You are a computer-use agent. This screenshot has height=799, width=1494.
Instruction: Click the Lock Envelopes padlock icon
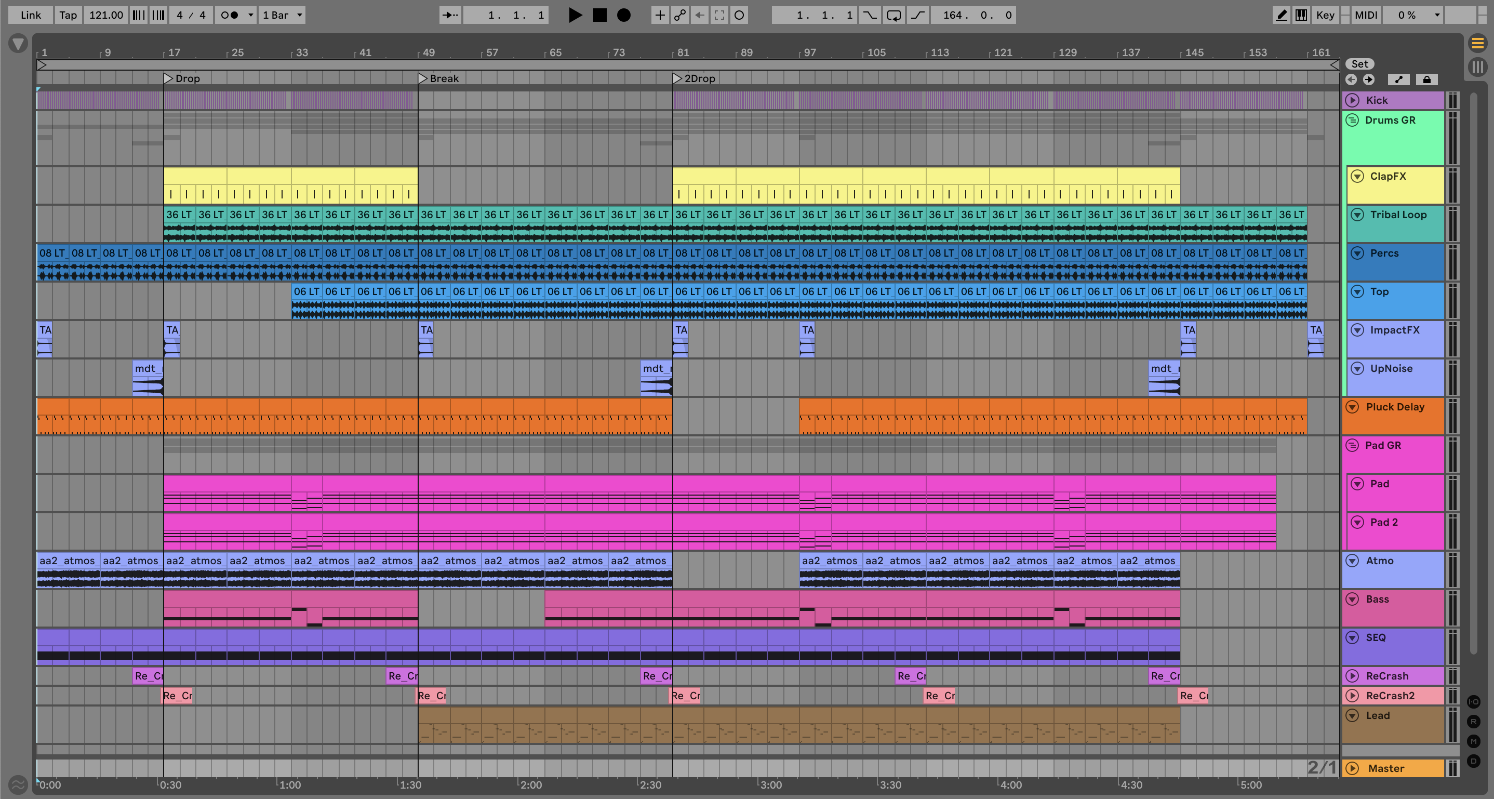coord(1426,79)
